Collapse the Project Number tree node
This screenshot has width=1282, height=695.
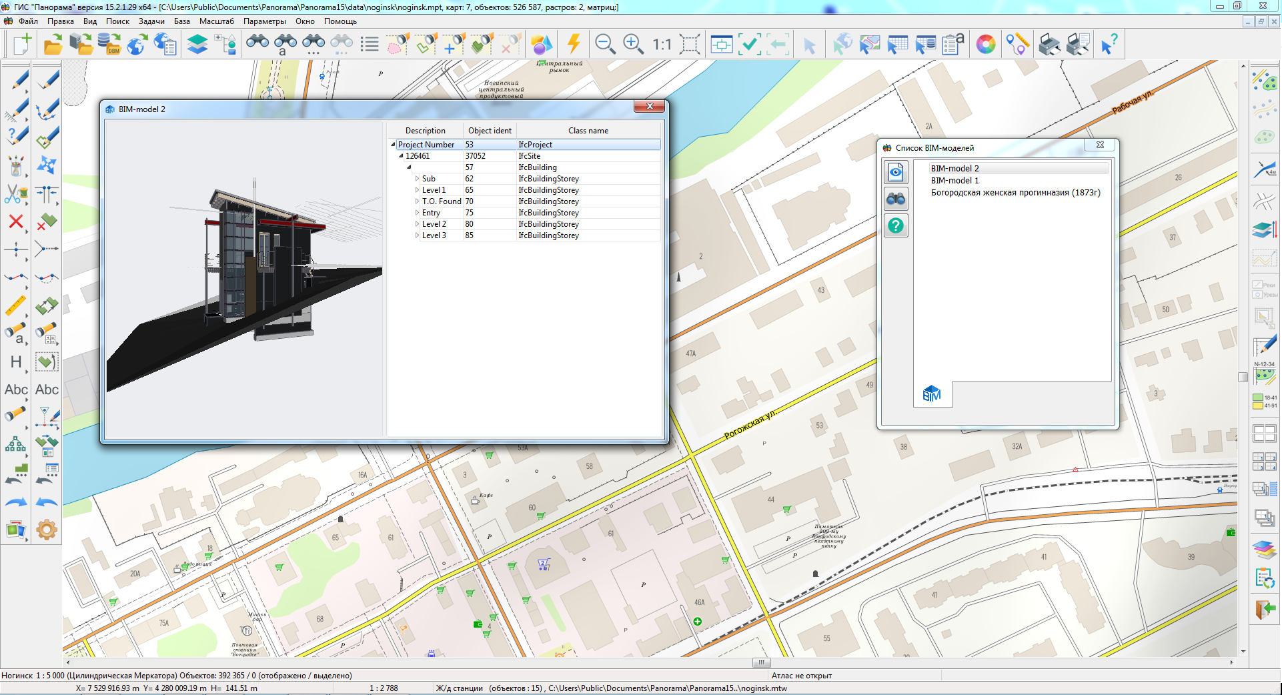pos(393,145)
